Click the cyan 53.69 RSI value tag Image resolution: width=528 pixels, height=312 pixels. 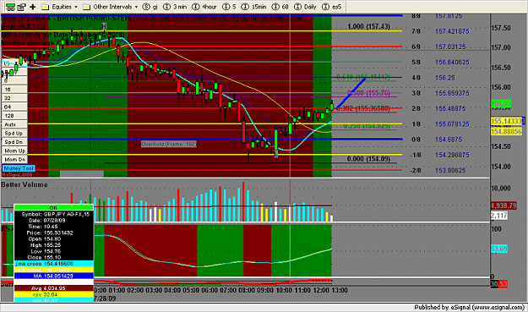tap(499, 249)
